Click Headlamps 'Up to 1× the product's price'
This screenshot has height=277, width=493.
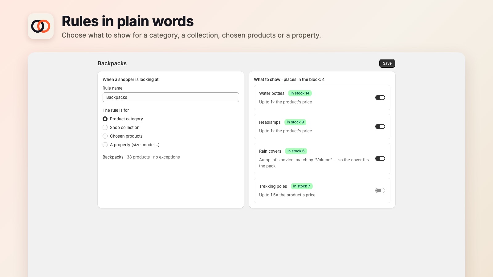coord(285,131)
